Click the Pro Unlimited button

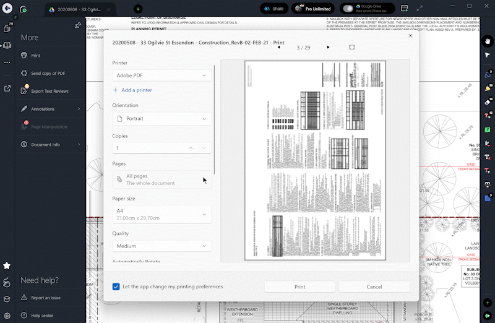(313, 9)
